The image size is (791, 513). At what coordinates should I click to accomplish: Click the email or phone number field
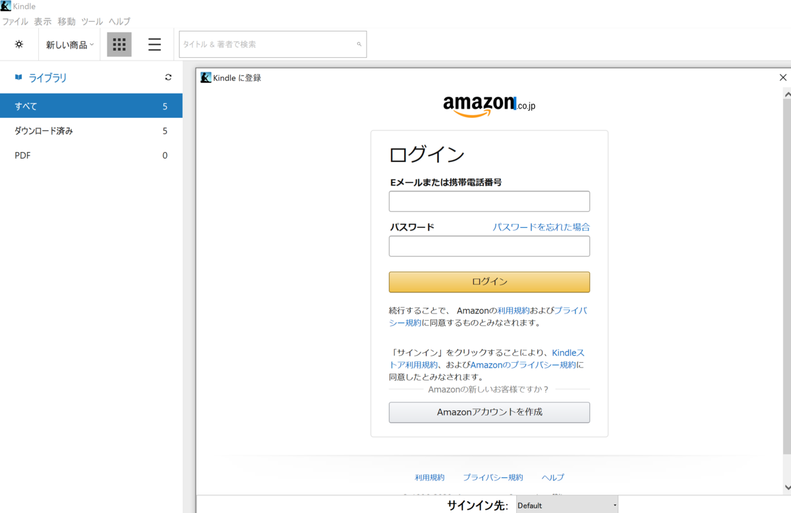(489, 202)
